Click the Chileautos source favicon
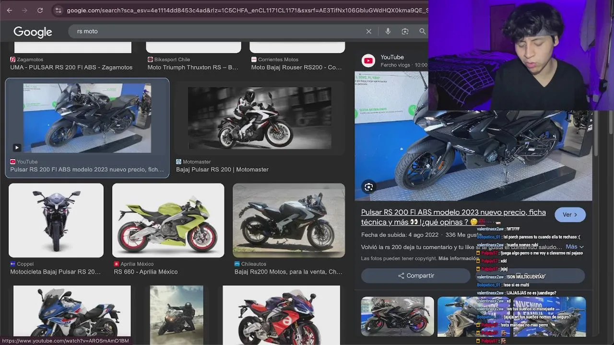The height and width of the screenshot is (345, 614). click(x=237, y=264)
